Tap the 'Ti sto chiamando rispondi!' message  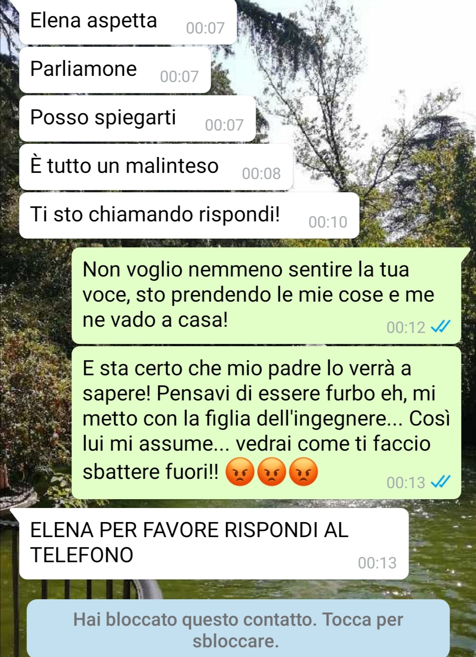(189, 215)
